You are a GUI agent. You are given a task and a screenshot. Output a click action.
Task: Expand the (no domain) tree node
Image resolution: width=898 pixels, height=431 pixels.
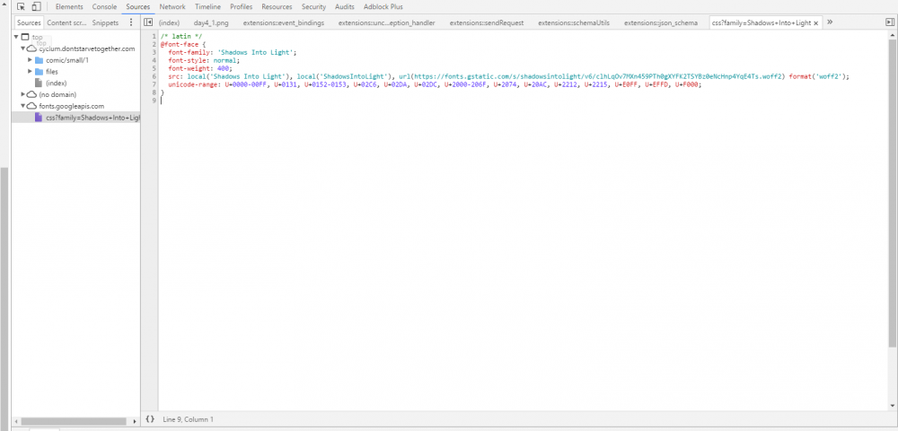click(x=23, y=94)
